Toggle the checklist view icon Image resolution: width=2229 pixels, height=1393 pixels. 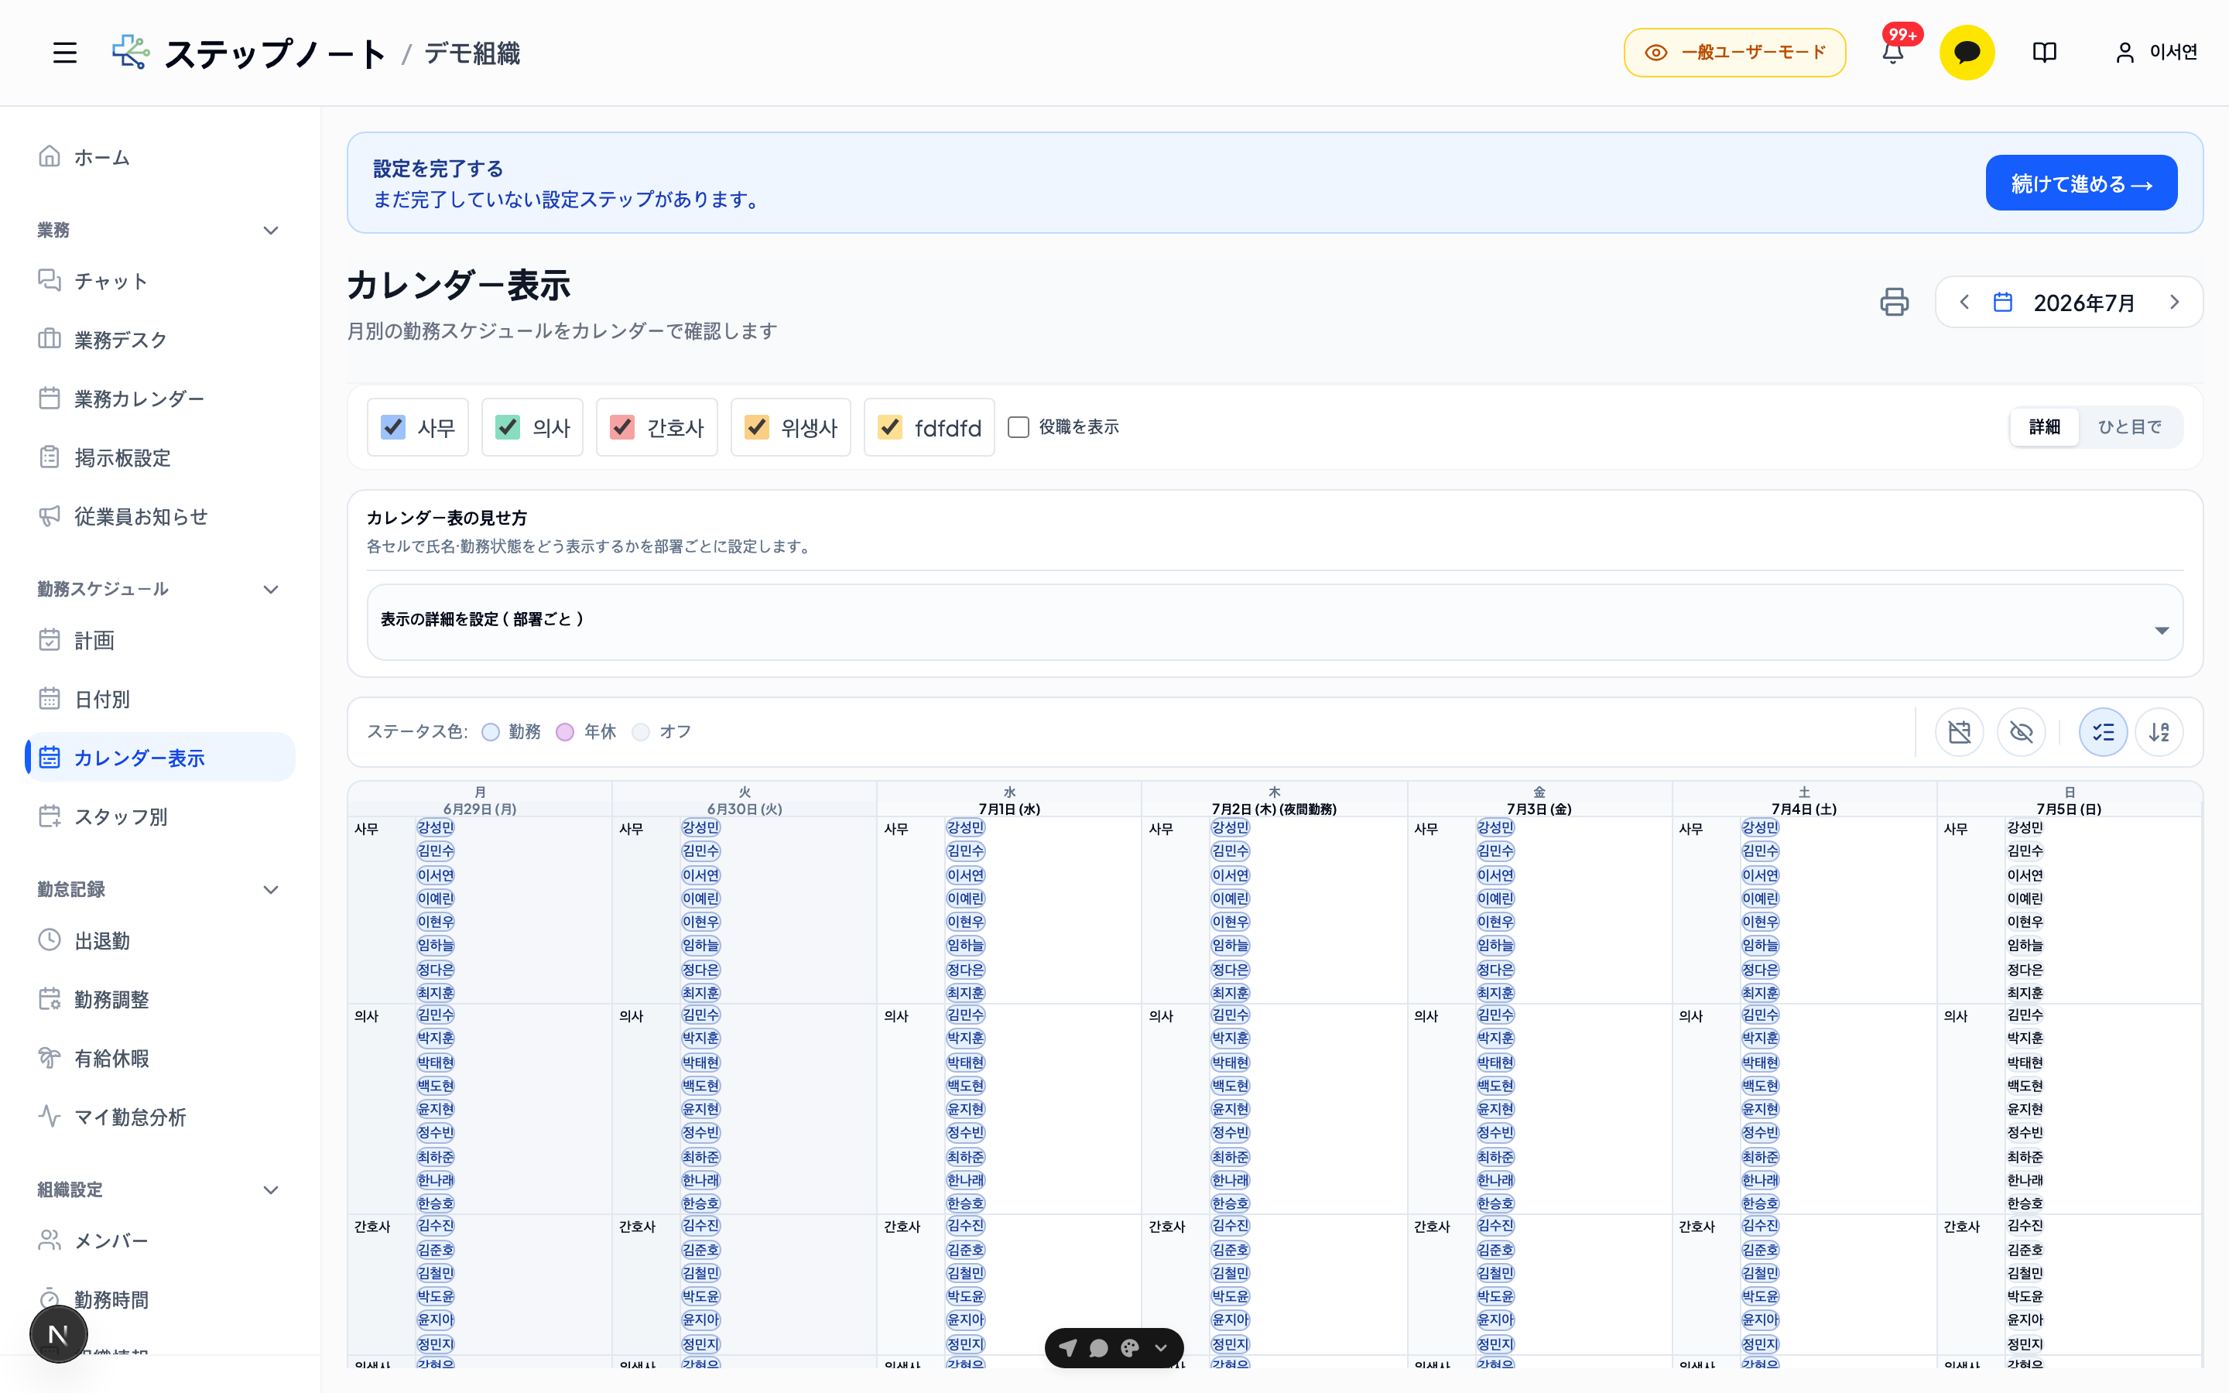coord(2103,731)
